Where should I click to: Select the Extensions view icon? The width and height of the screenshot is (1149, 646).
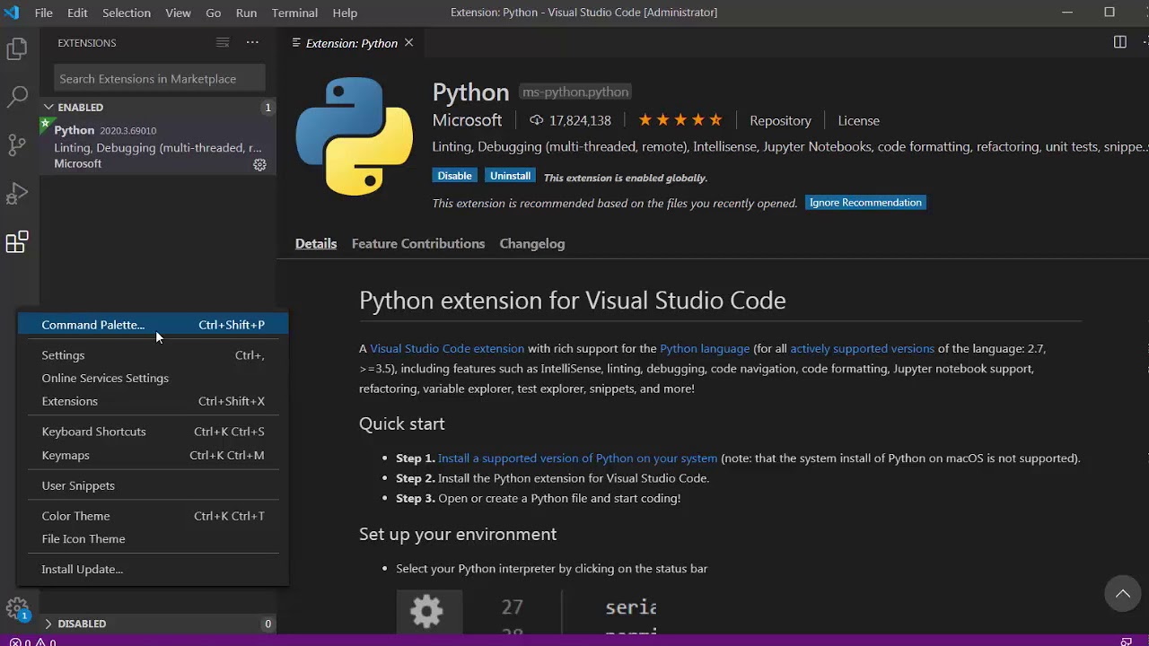point(17,241)
